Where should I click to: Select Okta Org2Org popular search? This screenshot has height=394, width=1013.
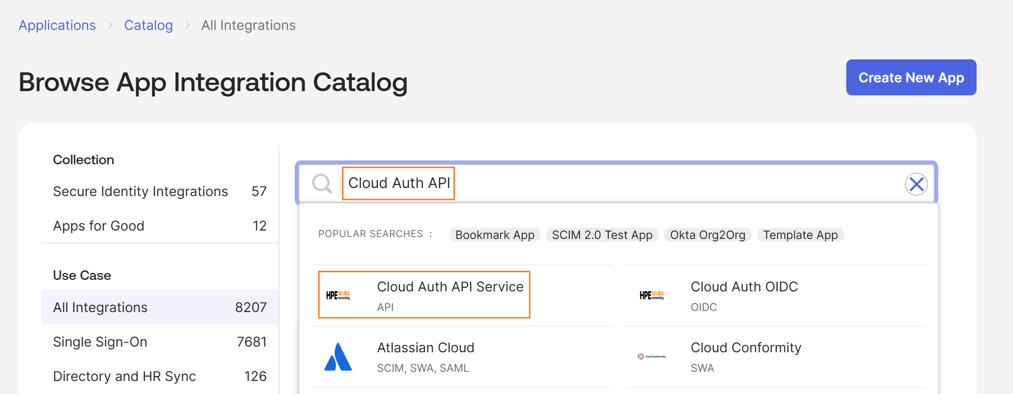[x=708, y=235]
